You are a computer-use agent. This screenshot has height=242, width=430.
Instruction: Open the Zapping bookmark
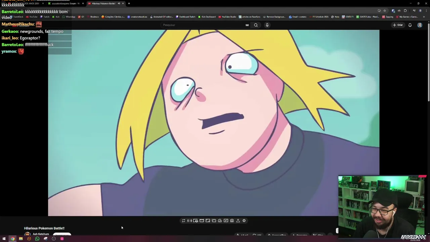pos(387,17)
